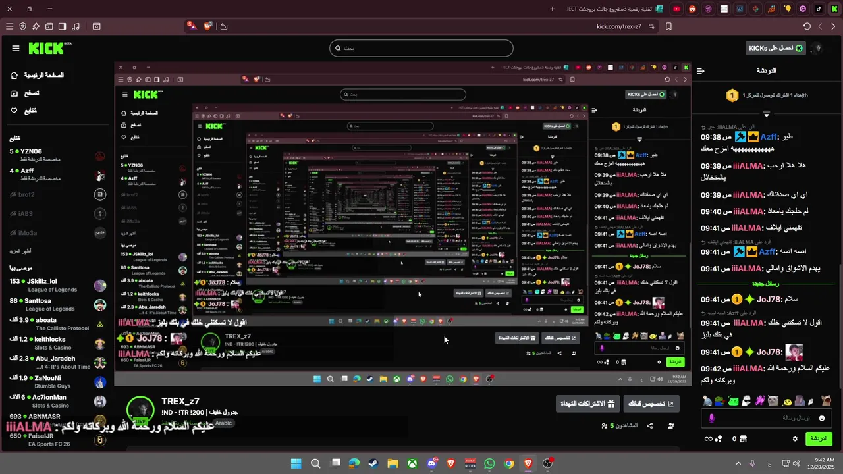Open Steam from the taskbar
843x474 pixels.
[x=373, y=463]
